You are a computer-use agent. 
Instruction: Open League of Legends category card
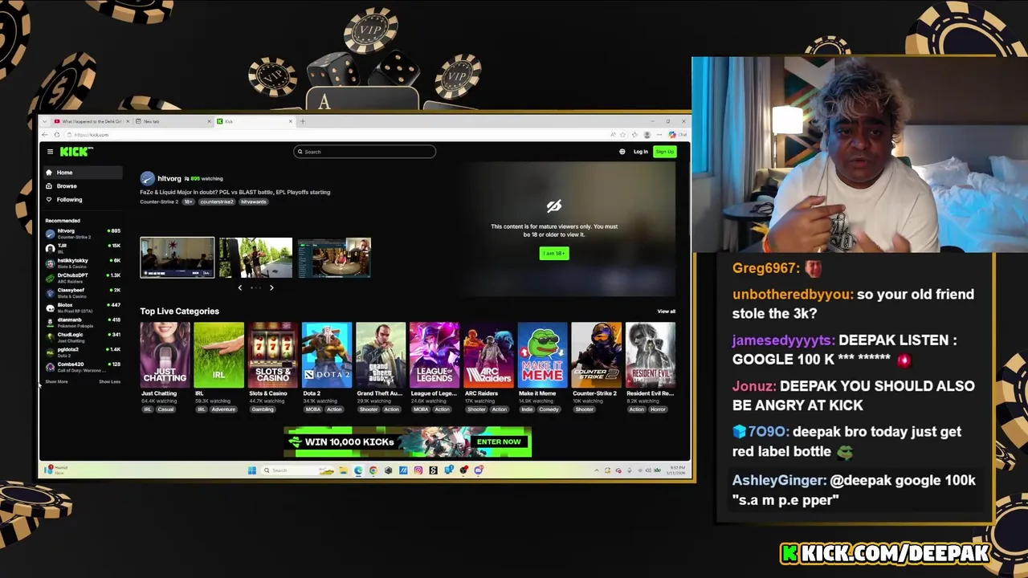[x=434, y=355]
